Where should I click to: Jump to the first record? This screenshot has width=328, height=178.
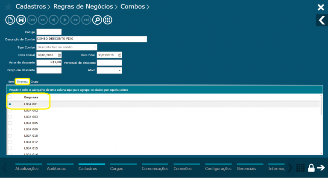[x=32, y=20]
